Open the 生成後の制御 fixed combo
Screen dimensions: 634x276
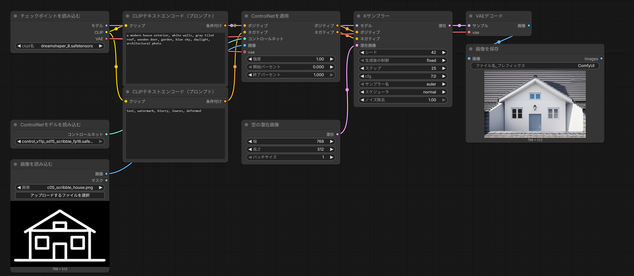[403, 60]
